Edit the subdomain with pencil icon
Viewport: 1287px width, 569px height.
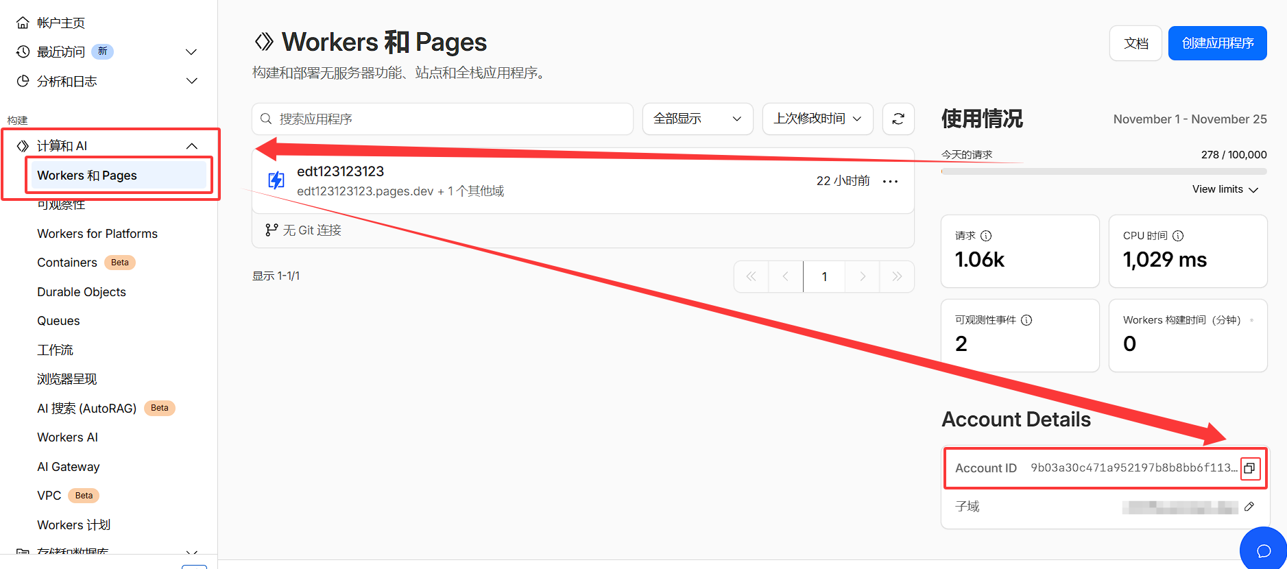[x=1249, y=507]
